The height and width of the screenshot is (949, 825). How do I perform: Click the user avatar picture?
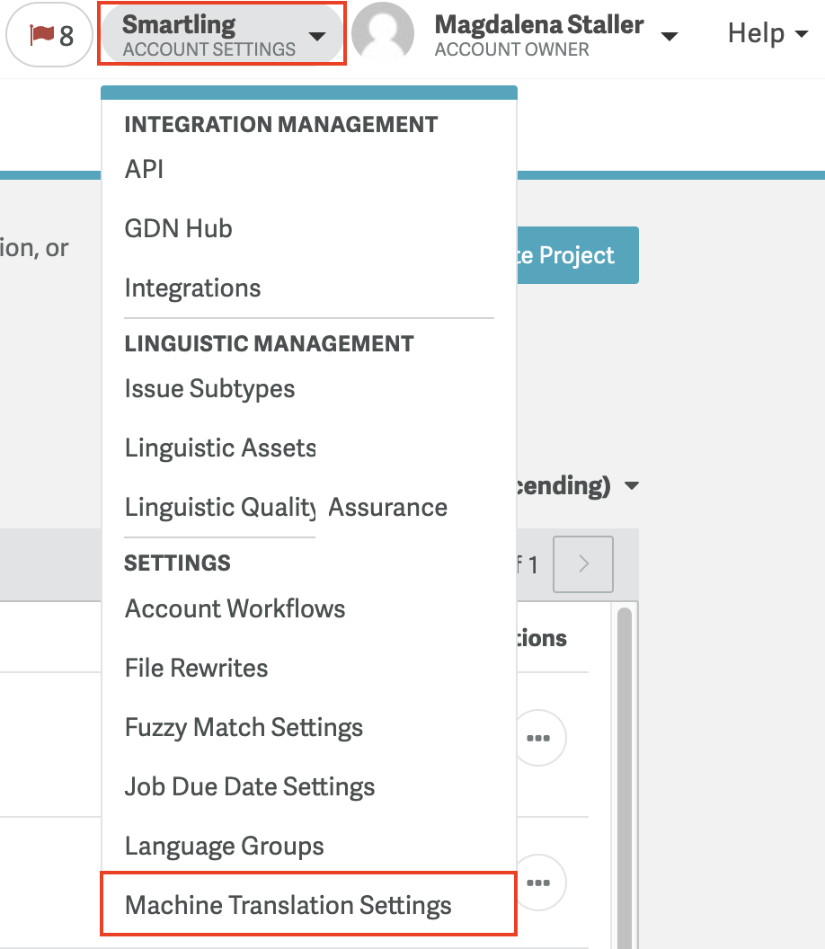coord(383,32)
